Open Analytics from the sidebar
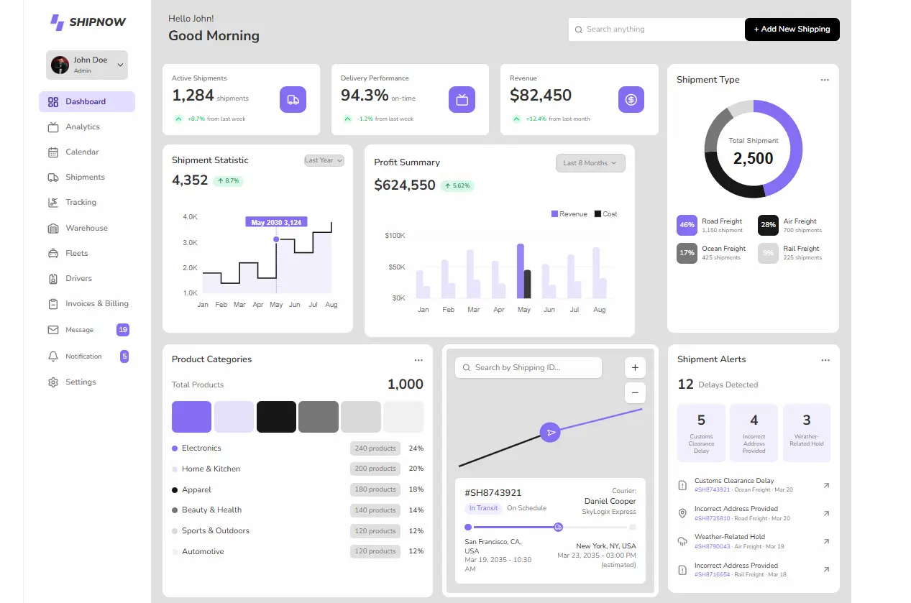Image resolution: width=911 pixels, height=603 pixels. tap(87, 127)
